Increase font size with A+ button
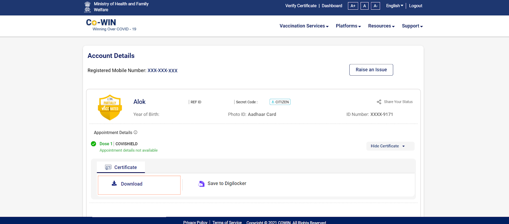509x224 pixels. [x=353, y=6]
